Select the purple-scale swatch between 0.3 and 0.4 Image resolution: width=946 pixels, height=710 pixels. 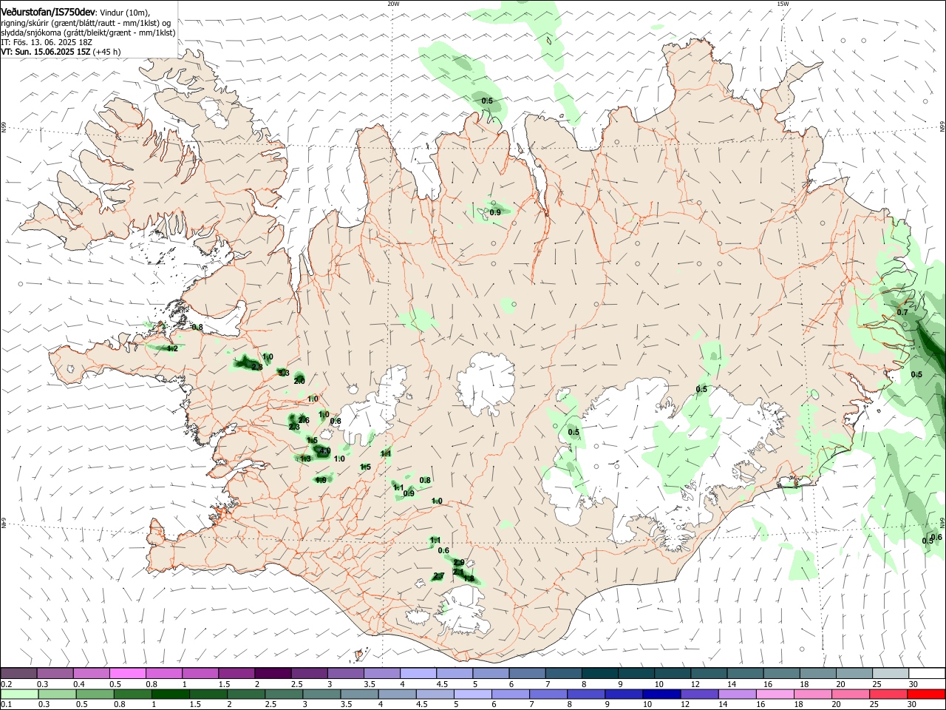click(55, 673)
